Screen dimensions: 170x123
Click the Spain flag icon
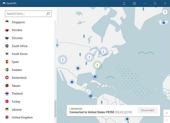[x=7, y=62]
